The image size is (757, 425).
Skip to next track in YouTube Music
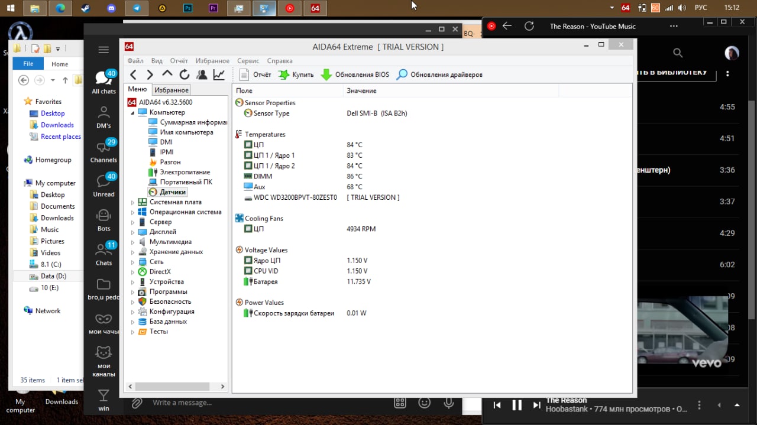click(x=536, y=405)
